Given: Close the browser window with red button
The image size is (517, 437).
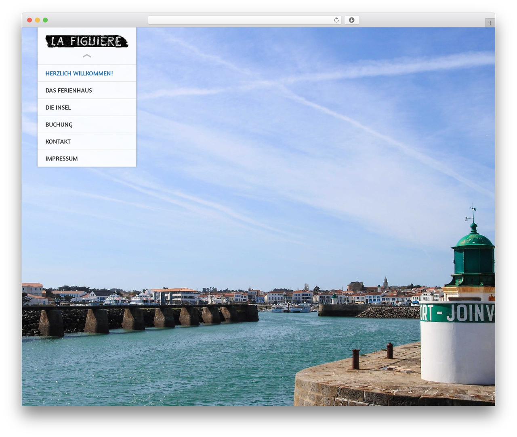Looking at the screenshot, I should click(x=29, y=20).
